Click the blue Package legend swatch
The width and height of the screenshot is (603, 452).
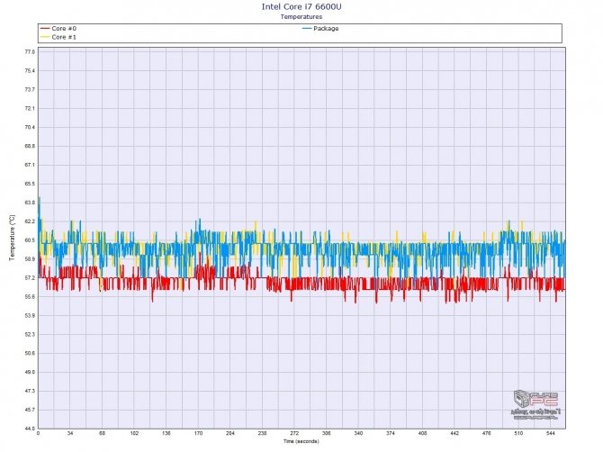tap(307, 29)
